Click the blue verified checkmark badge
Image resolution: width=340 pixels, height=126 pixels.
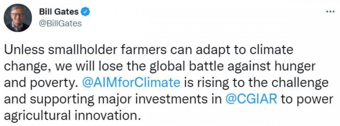[x=85, y=12]
